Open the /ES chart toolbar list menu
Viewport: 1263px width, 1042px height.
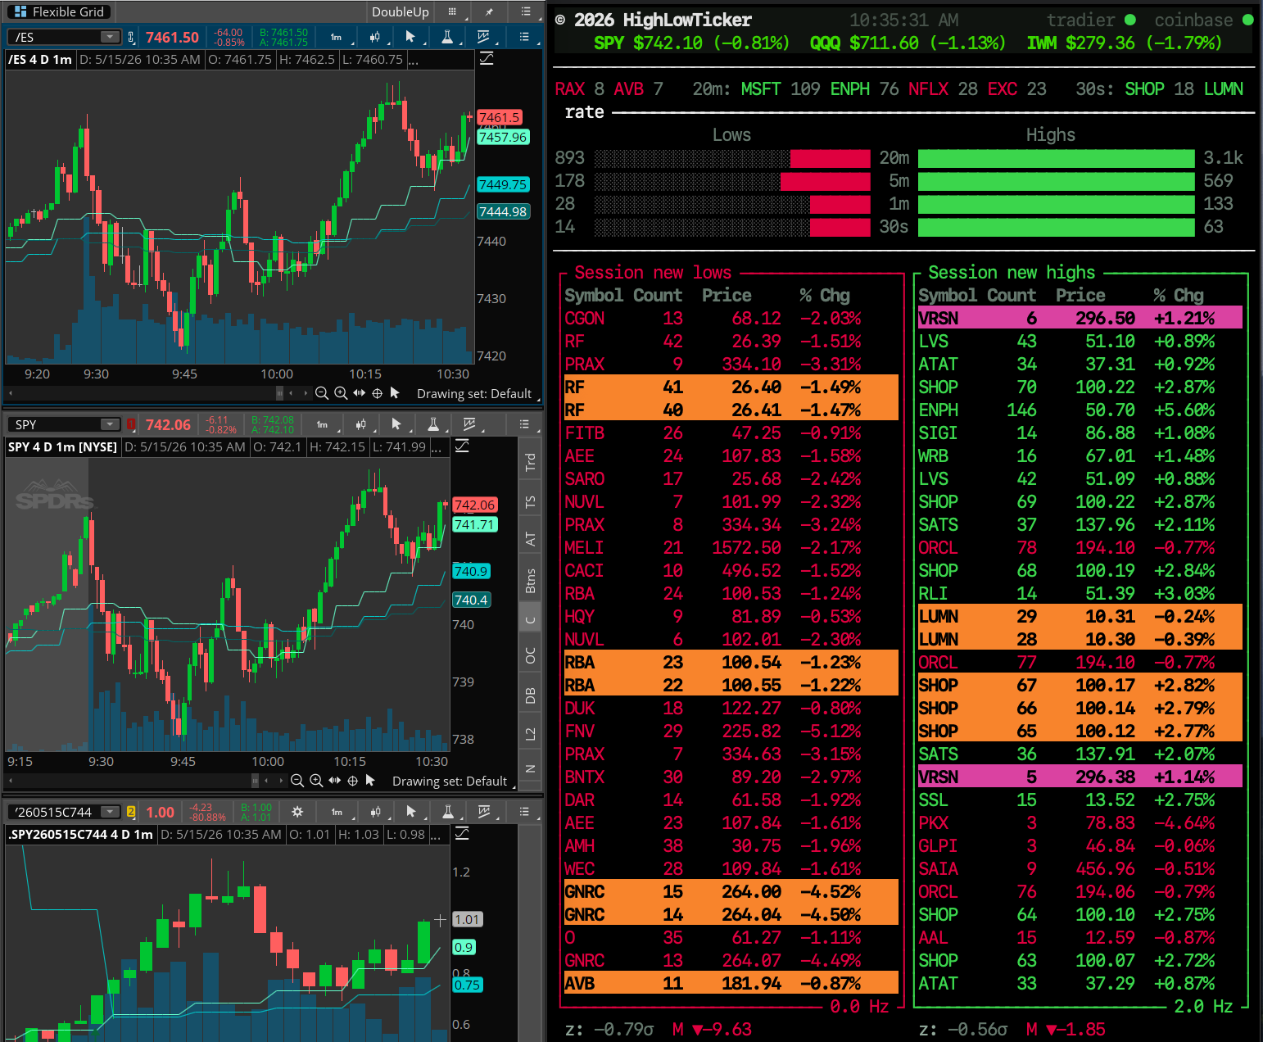(524, 37)
